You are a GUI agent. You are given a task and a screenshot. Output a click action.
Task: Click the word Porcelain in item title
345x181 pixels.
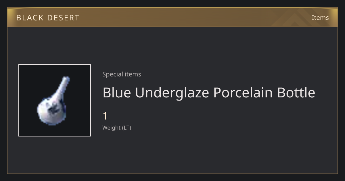(243, 93)
